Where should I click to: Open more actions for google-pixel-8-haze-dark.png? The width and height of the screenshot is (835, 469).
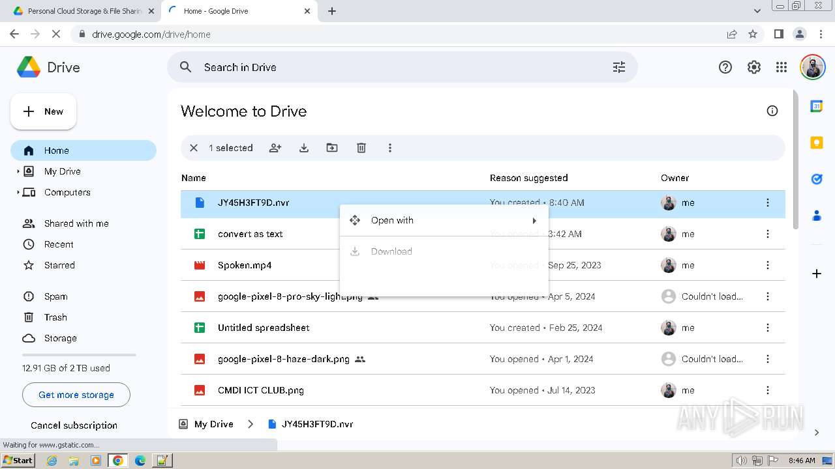768,359
